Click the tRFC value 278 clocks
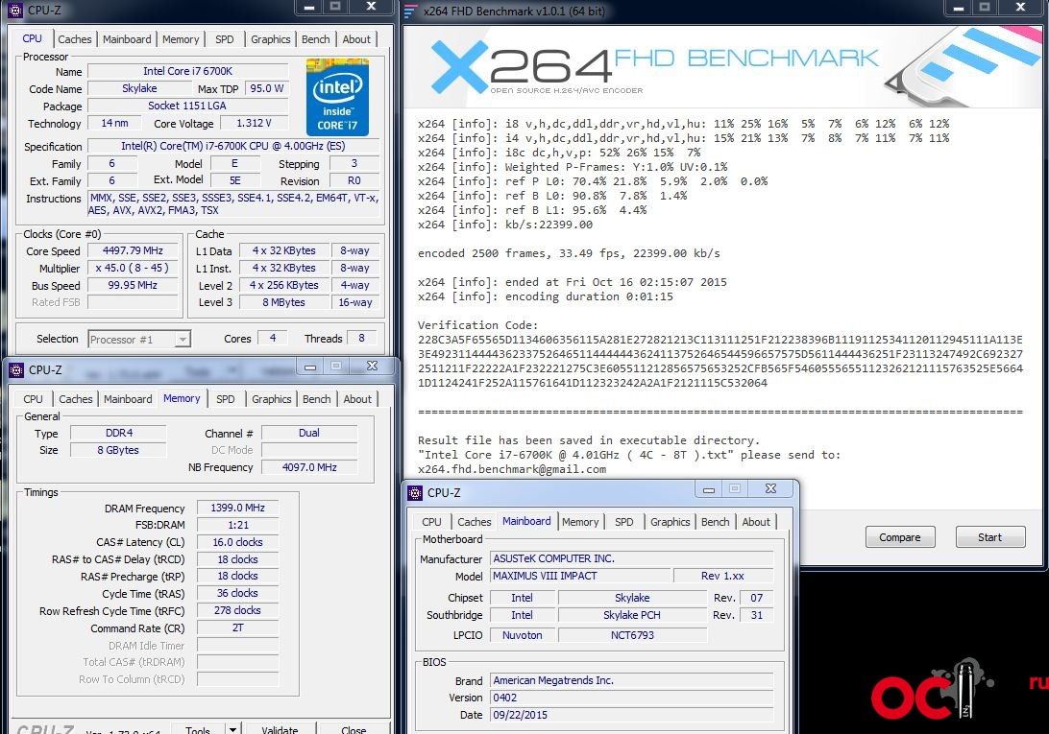This screenshot has width=1049, height=734. 237,610
